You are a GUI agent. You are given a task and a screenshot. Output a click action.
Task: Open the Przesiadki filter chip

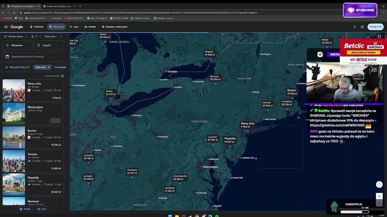pos(60,67)
